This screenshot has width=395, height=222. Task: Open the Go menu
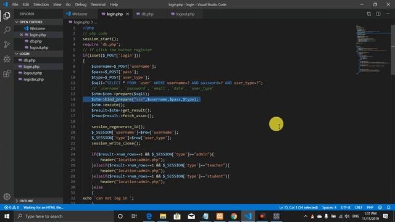point(68,4)
